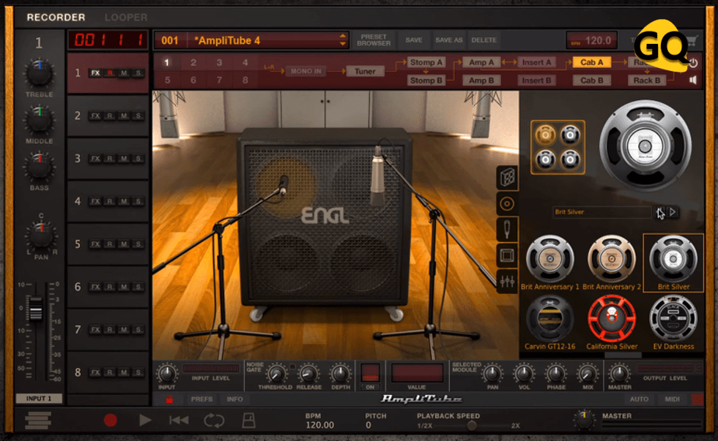Toggle the speaker mute icon by Rack B
The height and width of the screenshot is (441, 718).
tap(693, 80)
